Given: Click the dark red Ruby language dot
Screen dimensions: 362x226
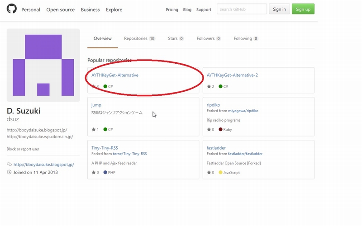Looking at the screenshot, I should (220, 129).
